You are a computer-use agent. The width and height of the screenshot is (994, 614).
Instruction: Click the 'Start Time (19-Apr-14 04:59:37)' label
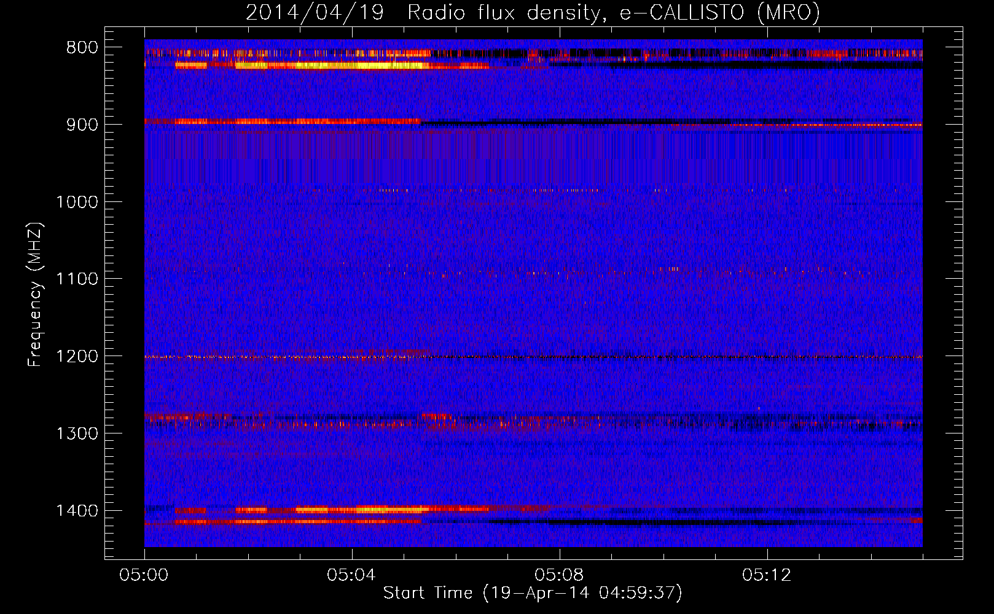click(533, 593)
